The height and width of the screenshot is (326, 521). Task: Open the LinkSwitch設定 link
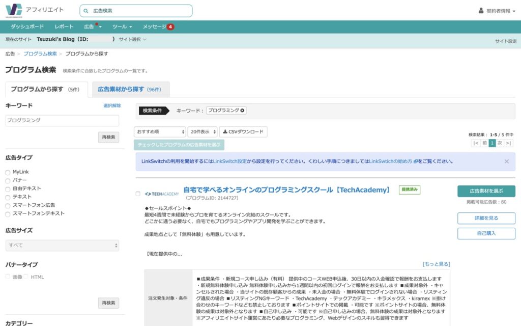pyautogui.click(x=230, y=161)
